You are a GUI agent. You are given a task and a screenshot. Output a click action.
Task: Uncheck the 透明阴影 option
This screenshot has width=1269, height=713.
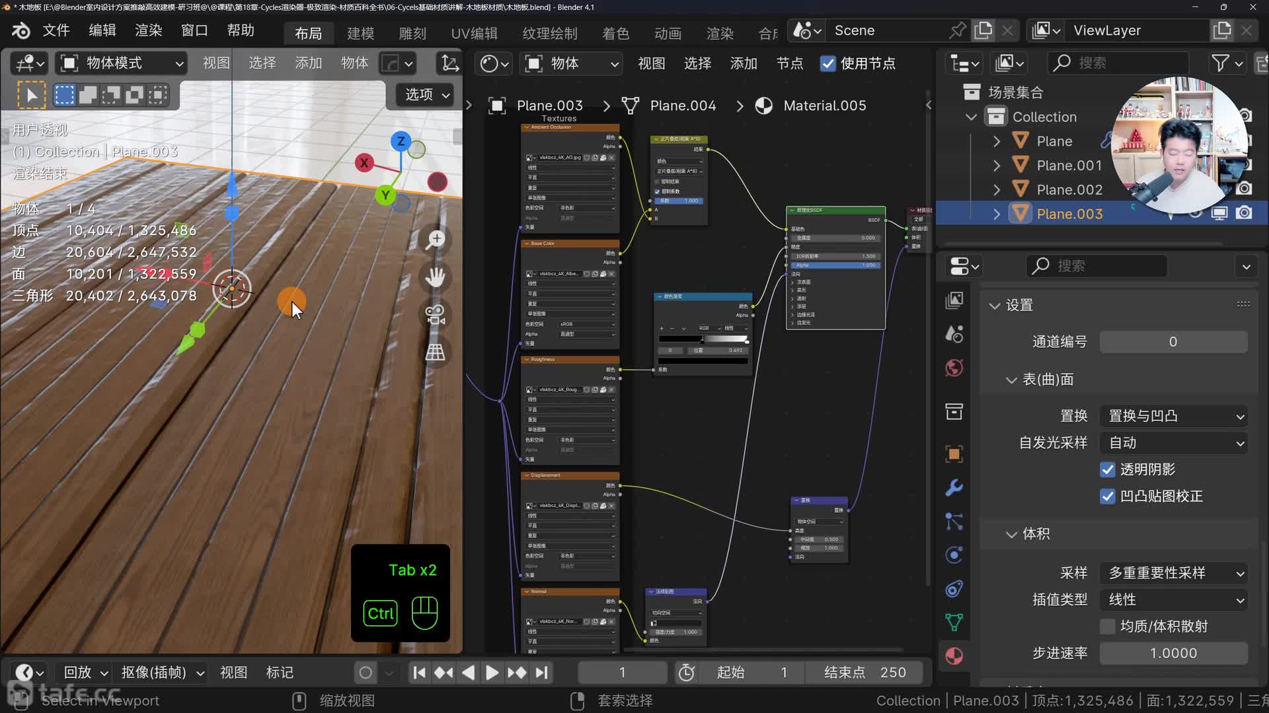click(1108, 469)
